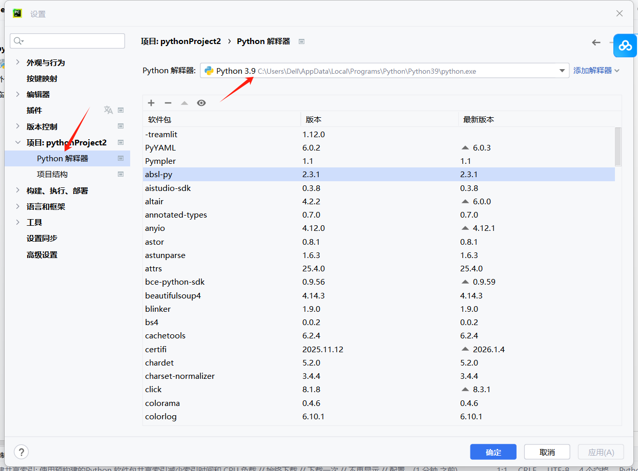The height and width of the screenshot is (471, 638).
Task: Expand the 外观与行为 tree node
Action: tap(18, 62)
